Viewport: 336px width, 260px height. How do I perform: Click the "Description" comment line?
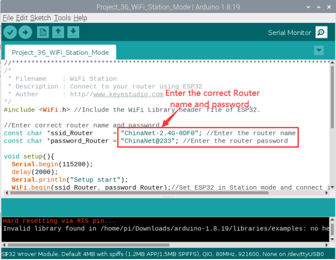(x=105, y=86)
